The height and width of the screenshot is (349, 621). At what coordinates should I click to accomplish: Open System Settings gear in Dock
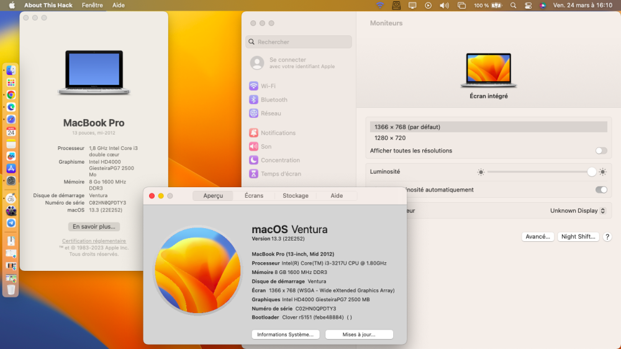(x=11, y=180)
